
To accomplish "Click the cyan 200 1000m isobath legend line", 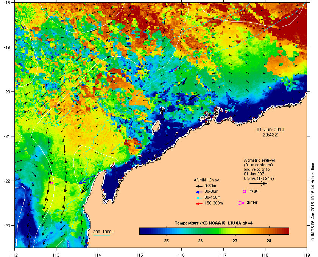I will (x=101, y=235).
